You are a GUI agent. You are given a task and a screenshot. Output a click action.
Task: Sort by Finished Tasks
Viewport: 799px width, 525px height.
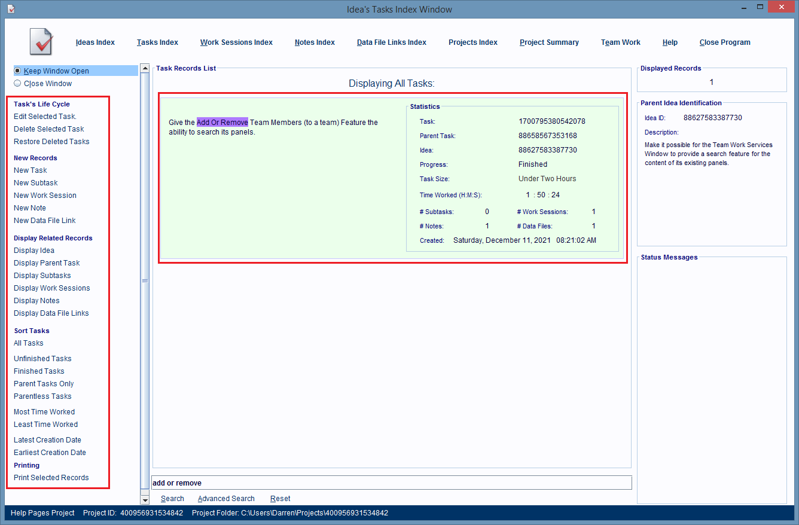point(39,371)
